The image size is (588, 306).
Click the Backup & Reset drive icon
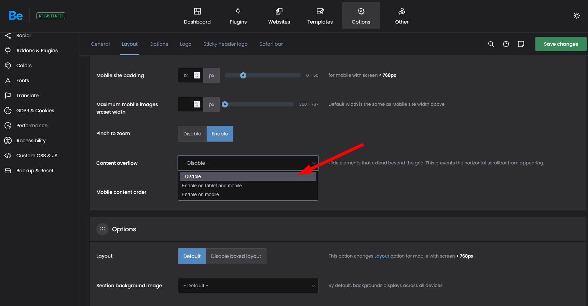[8, 171]
